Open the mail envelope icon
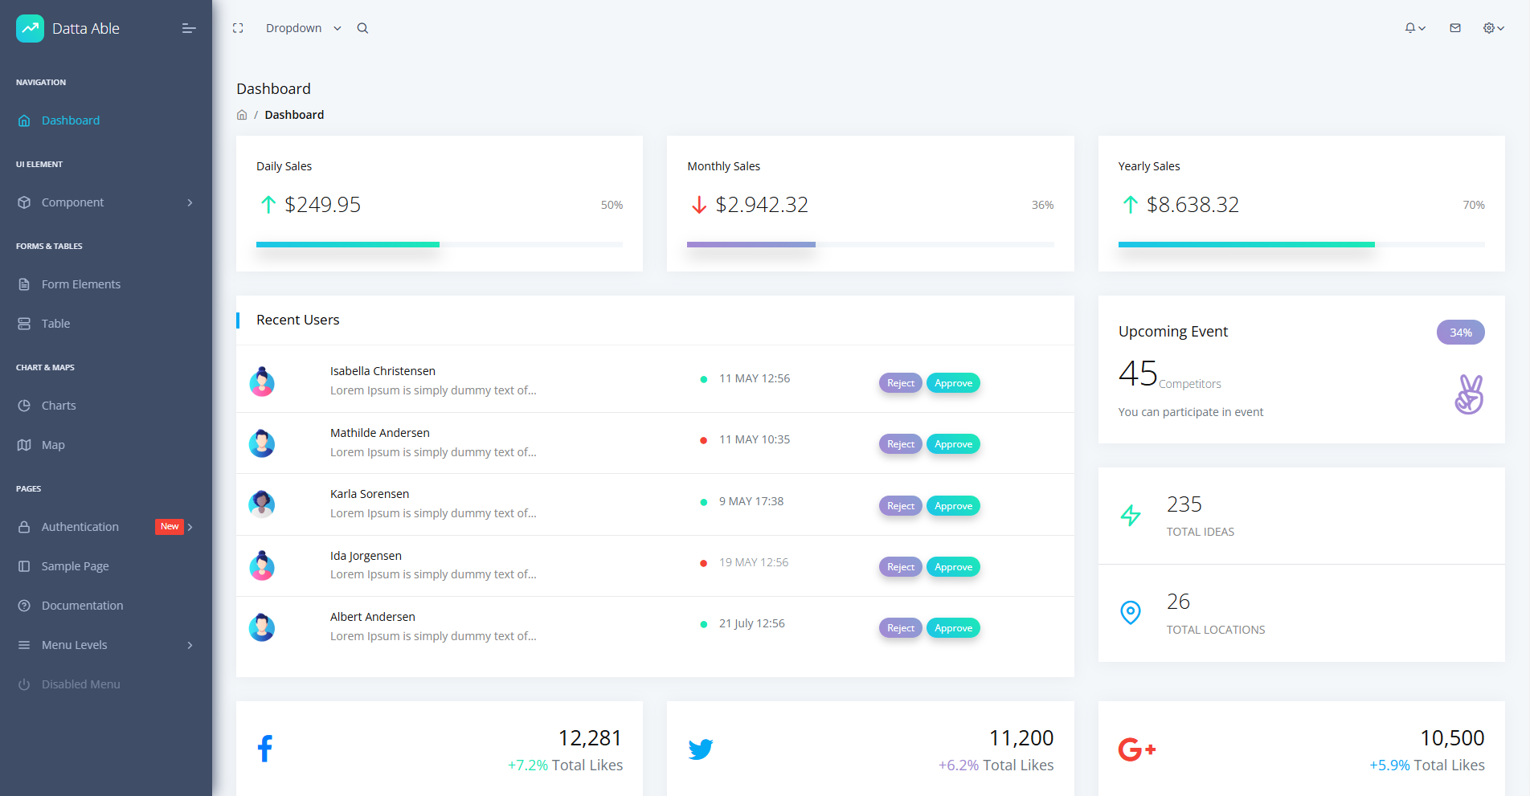The height and width of the screenshot is (796, 1530). (x=1455, y=28)
